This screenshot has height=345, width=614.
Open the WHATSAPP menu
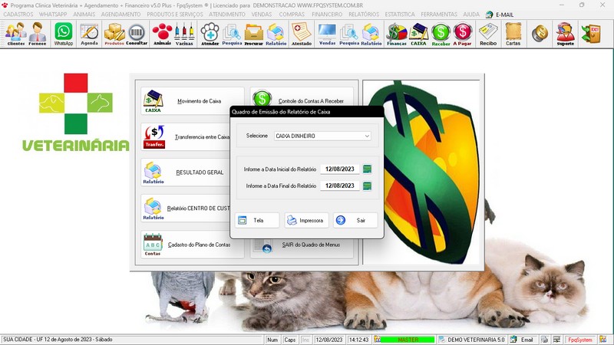point(53,15)
